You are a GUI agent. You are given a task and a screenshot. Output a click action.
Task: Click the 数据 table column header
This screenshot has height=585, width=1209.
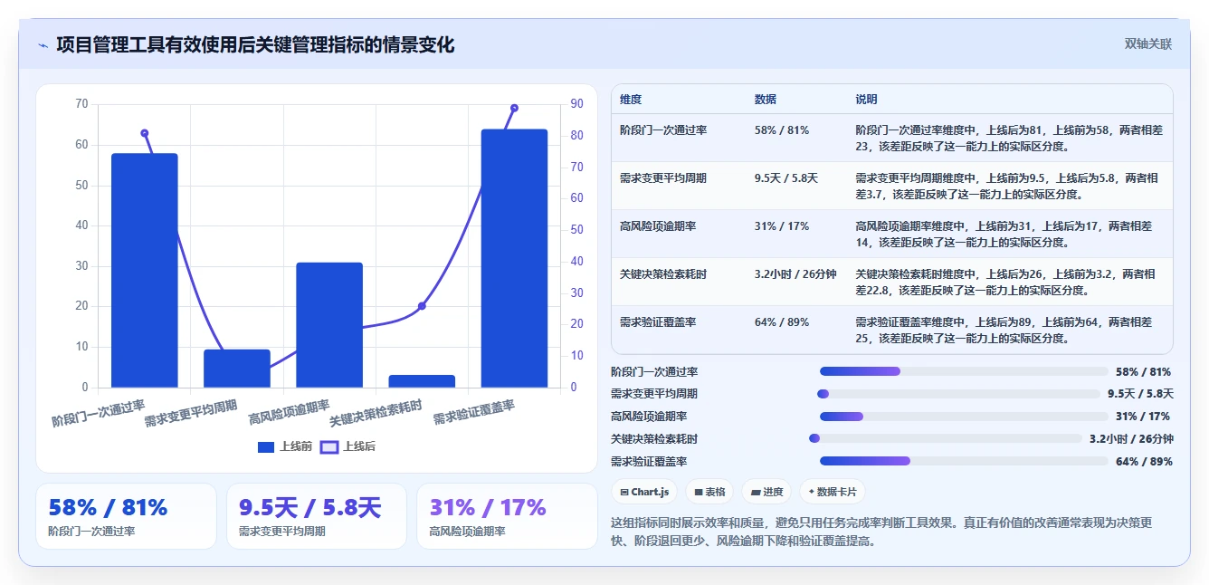[x=765, y=100]
